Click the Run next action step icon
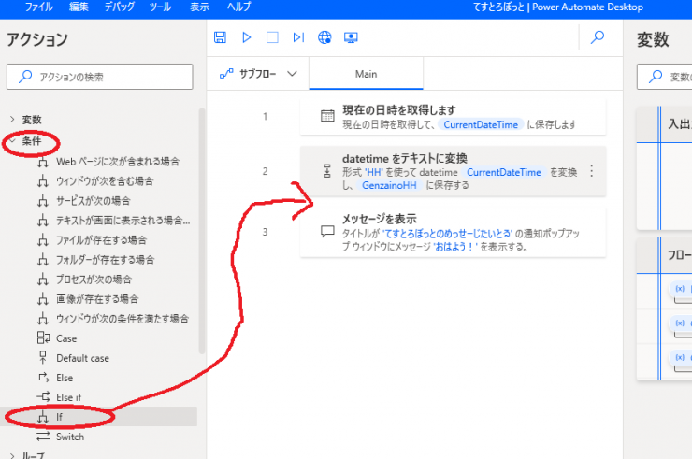The height and width of the screenshot is (459, 692). coord(298,37)
